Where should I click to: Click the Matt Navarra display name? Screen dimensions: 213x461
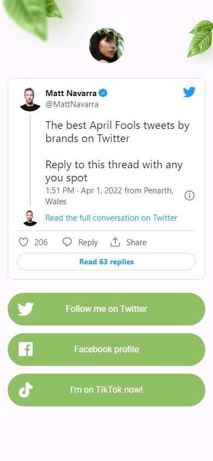pos(71,93)
